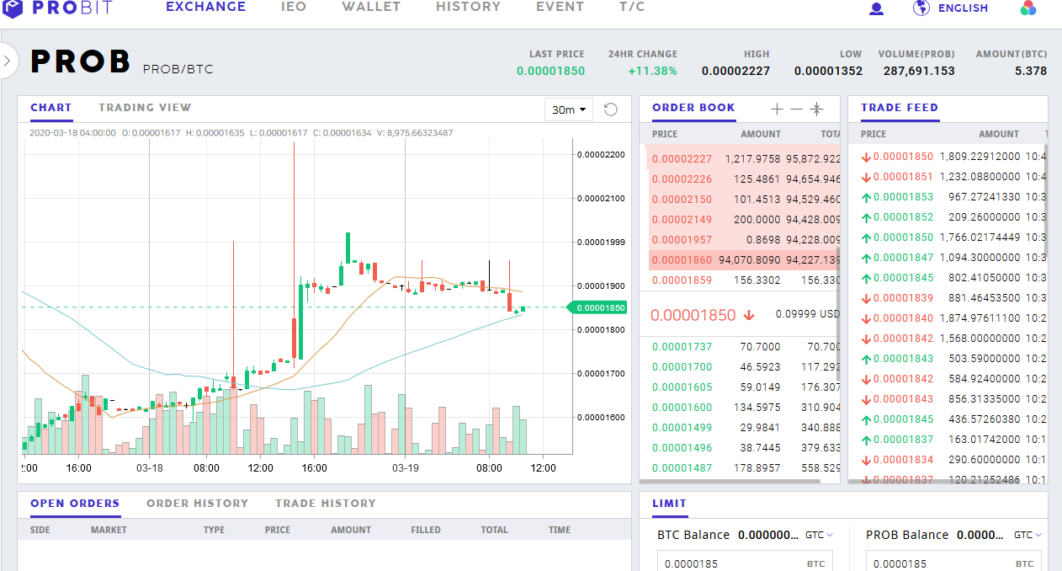Select sell order at price 0.00002227

point(743,158)
